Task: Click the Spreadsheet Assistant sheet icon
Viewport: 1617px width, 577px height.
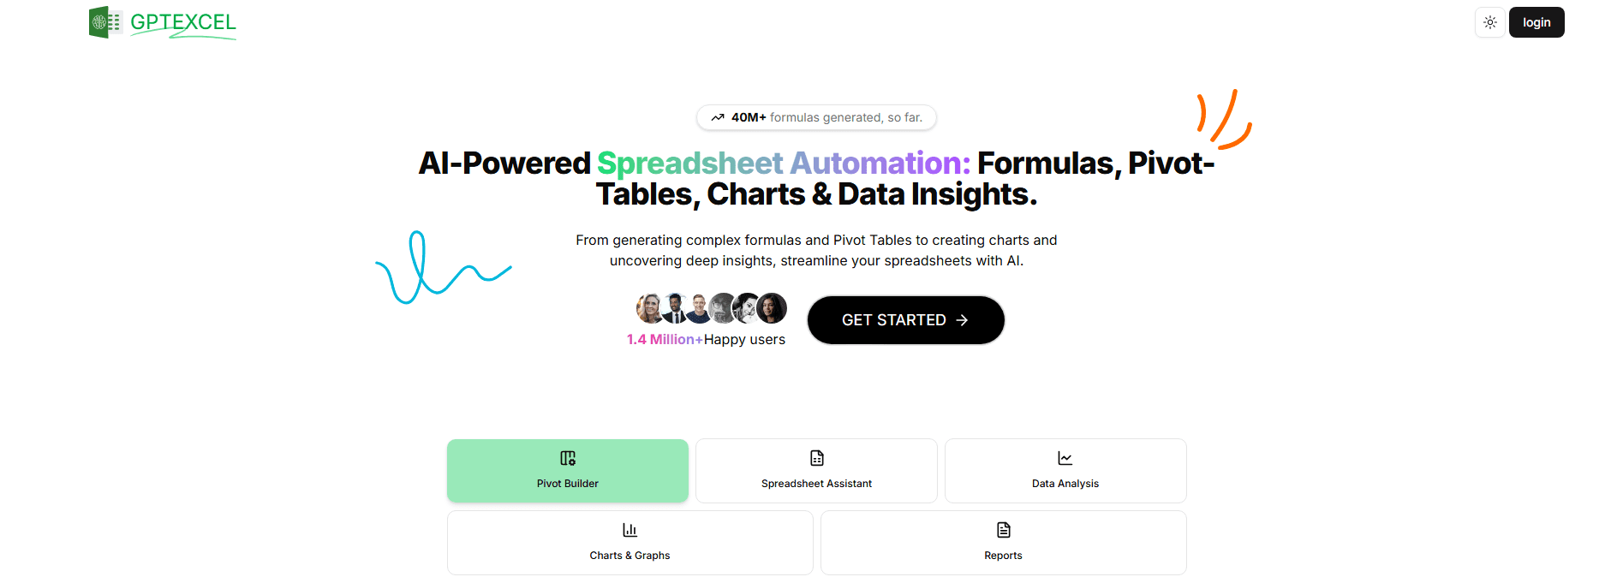Action: coord(816,458)
